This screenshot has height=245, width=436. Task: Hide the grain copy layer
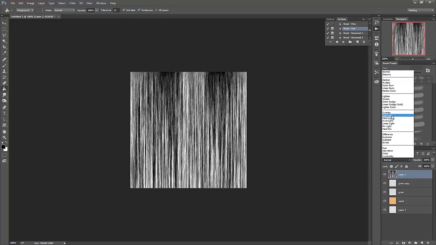385,183
